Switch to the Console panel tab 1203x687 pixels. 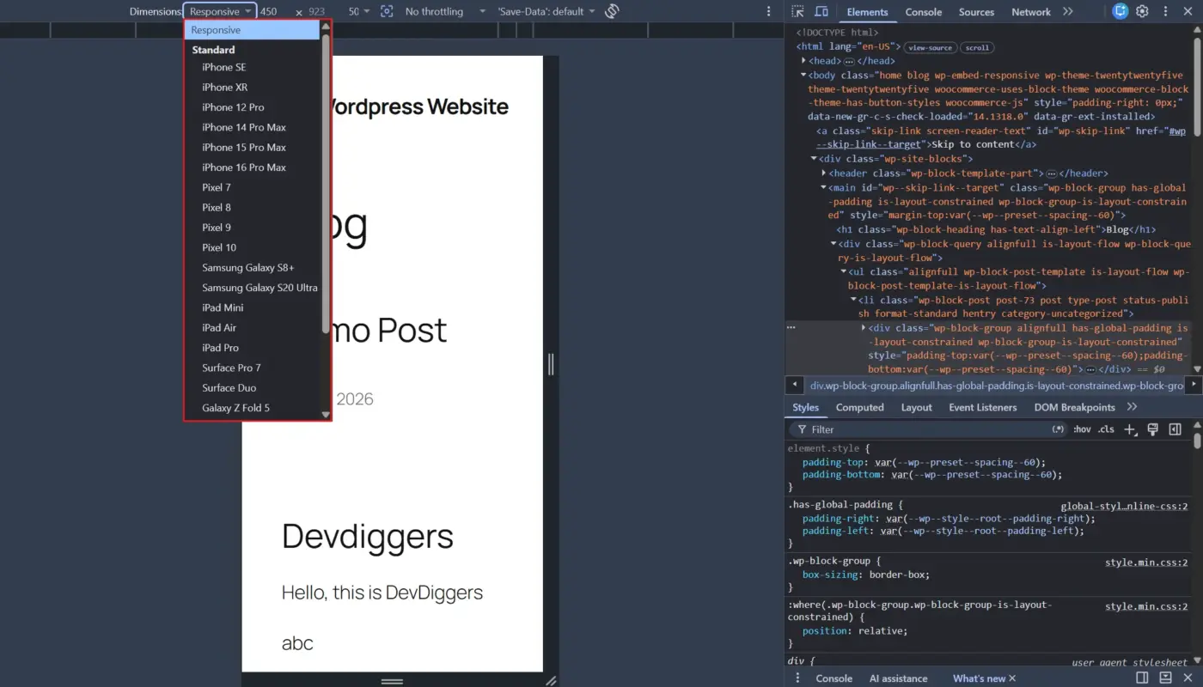924,12
